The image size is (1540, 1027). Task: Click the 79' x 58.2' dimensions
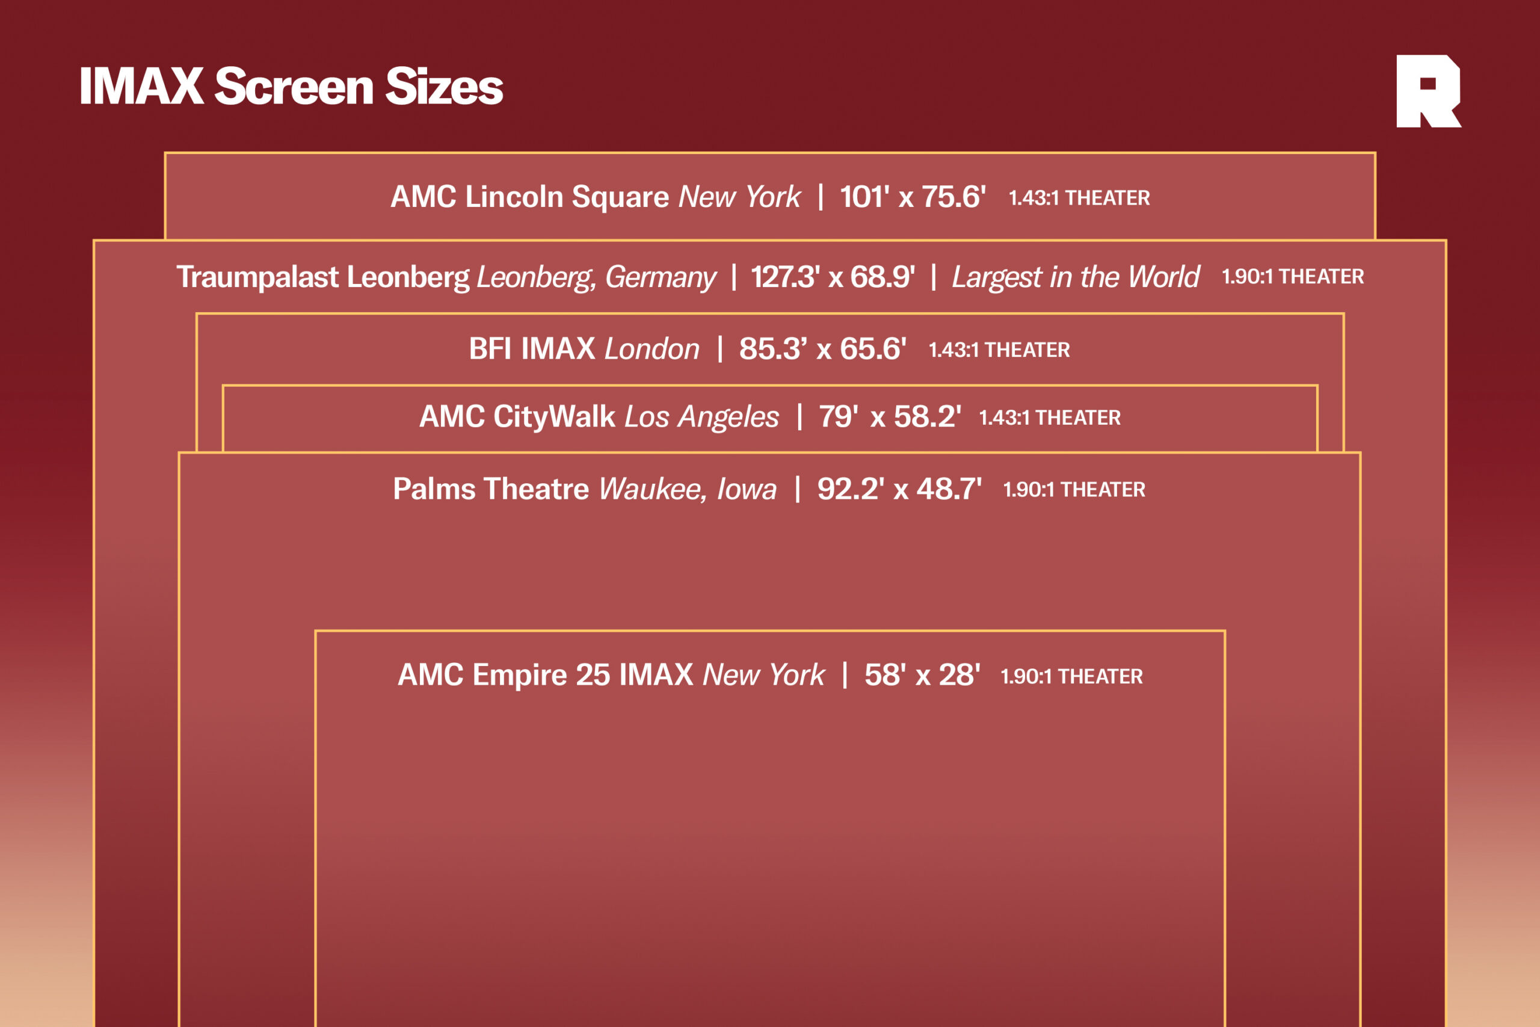890,416
